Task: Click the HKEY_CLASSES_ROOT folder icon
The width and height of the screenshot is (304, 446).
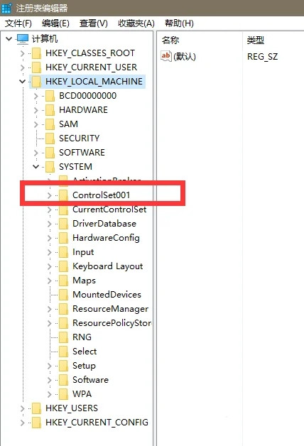Action: pos(36,53)
